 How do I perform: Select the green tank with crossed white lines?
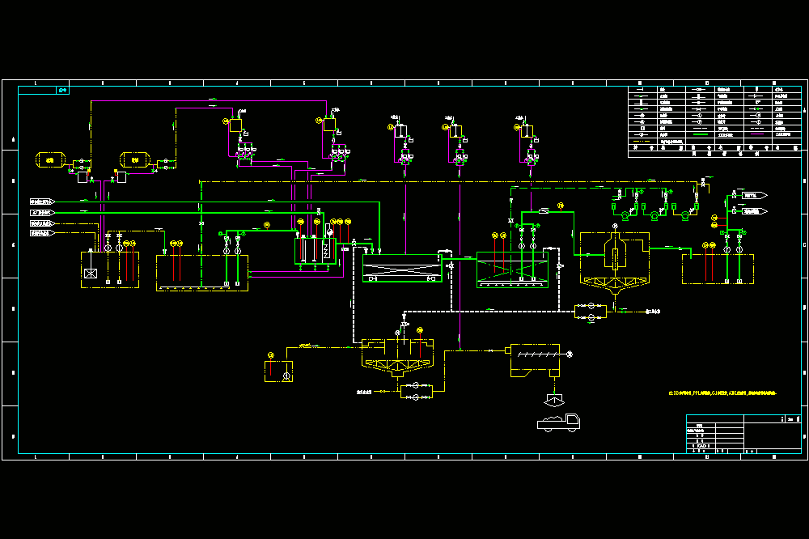402,268
